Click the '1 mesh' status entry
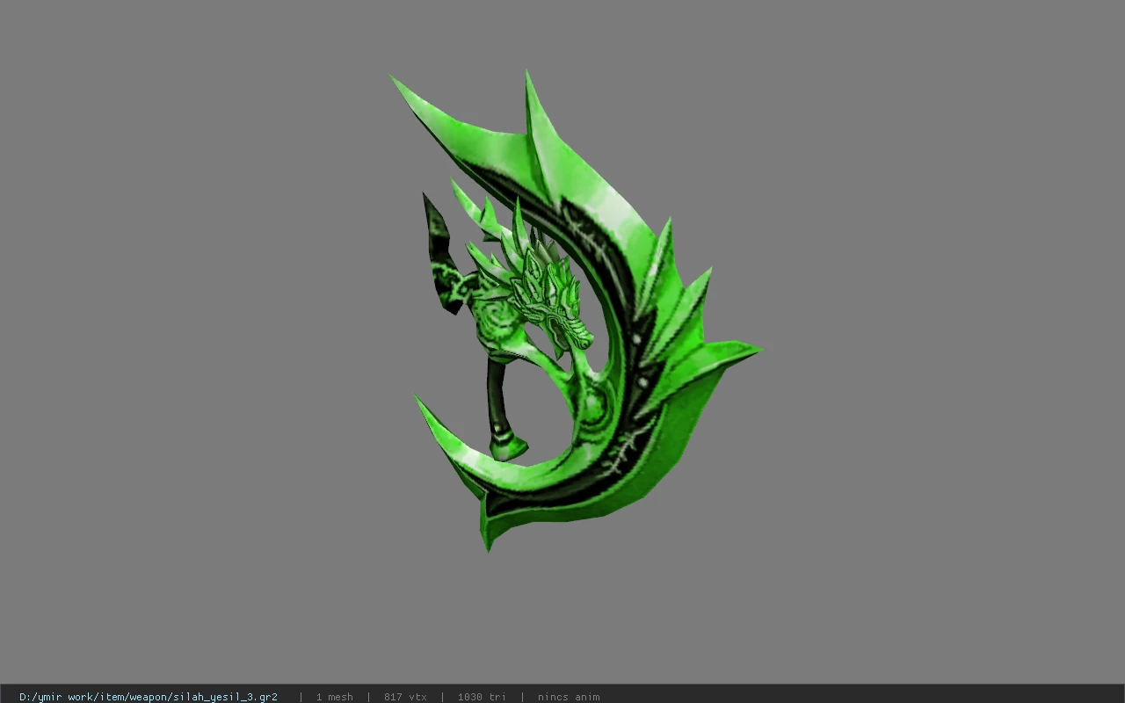 pyautogui.click(x=334, y=697)
